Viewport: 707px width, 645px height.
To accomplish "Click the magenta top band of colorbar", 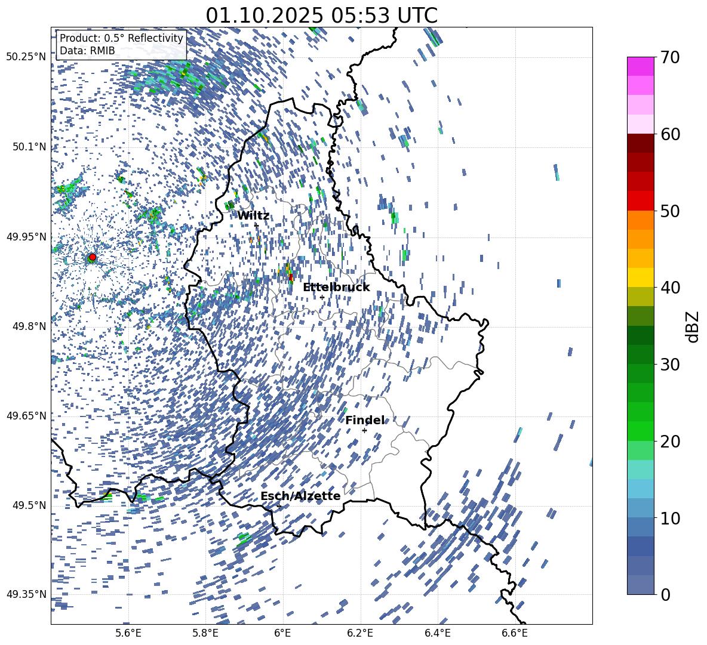I will pos(640,66).
